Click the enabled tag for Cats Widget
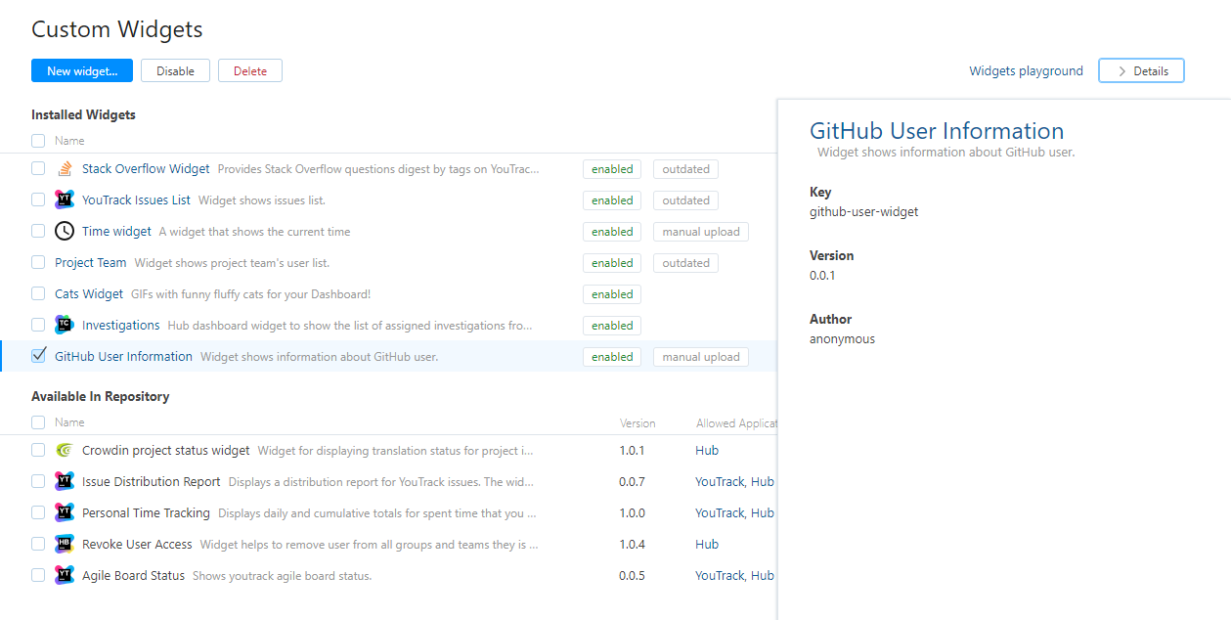 [612, 294]
